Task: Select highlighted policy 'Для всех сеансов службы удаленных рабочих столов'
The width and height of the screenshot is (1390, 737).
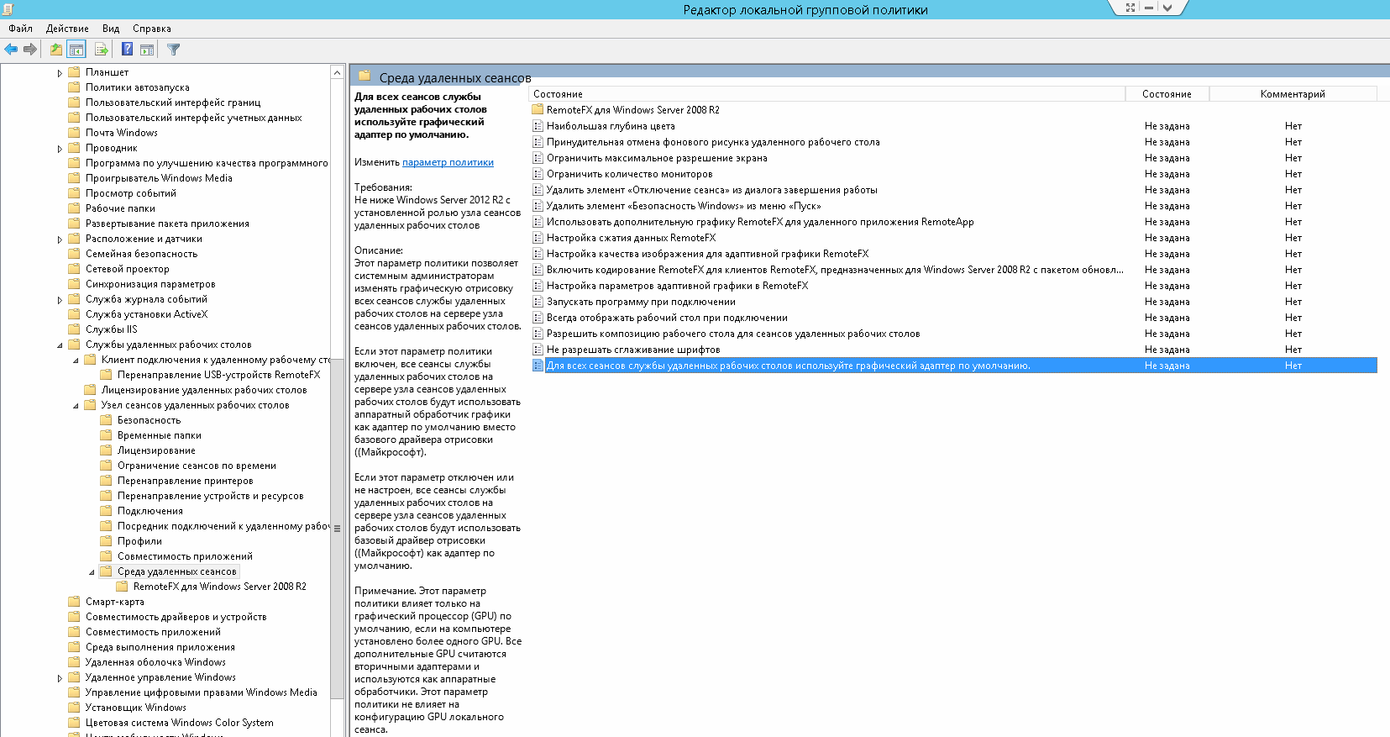Action: (788, 366)
